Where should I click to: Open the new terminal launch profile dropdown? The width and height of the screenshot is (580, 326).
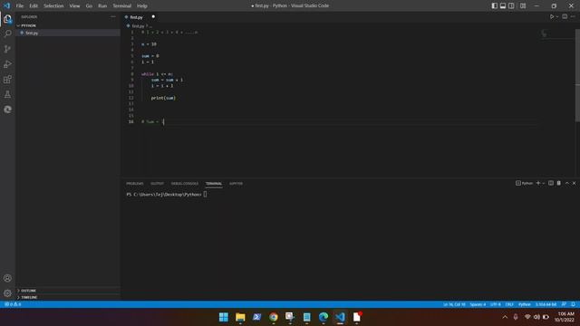[x=544, y=183]
